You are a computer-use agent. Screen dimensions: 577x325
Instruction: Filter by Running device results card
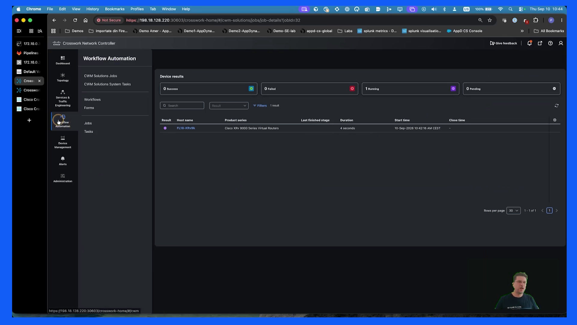click(411, 89)
